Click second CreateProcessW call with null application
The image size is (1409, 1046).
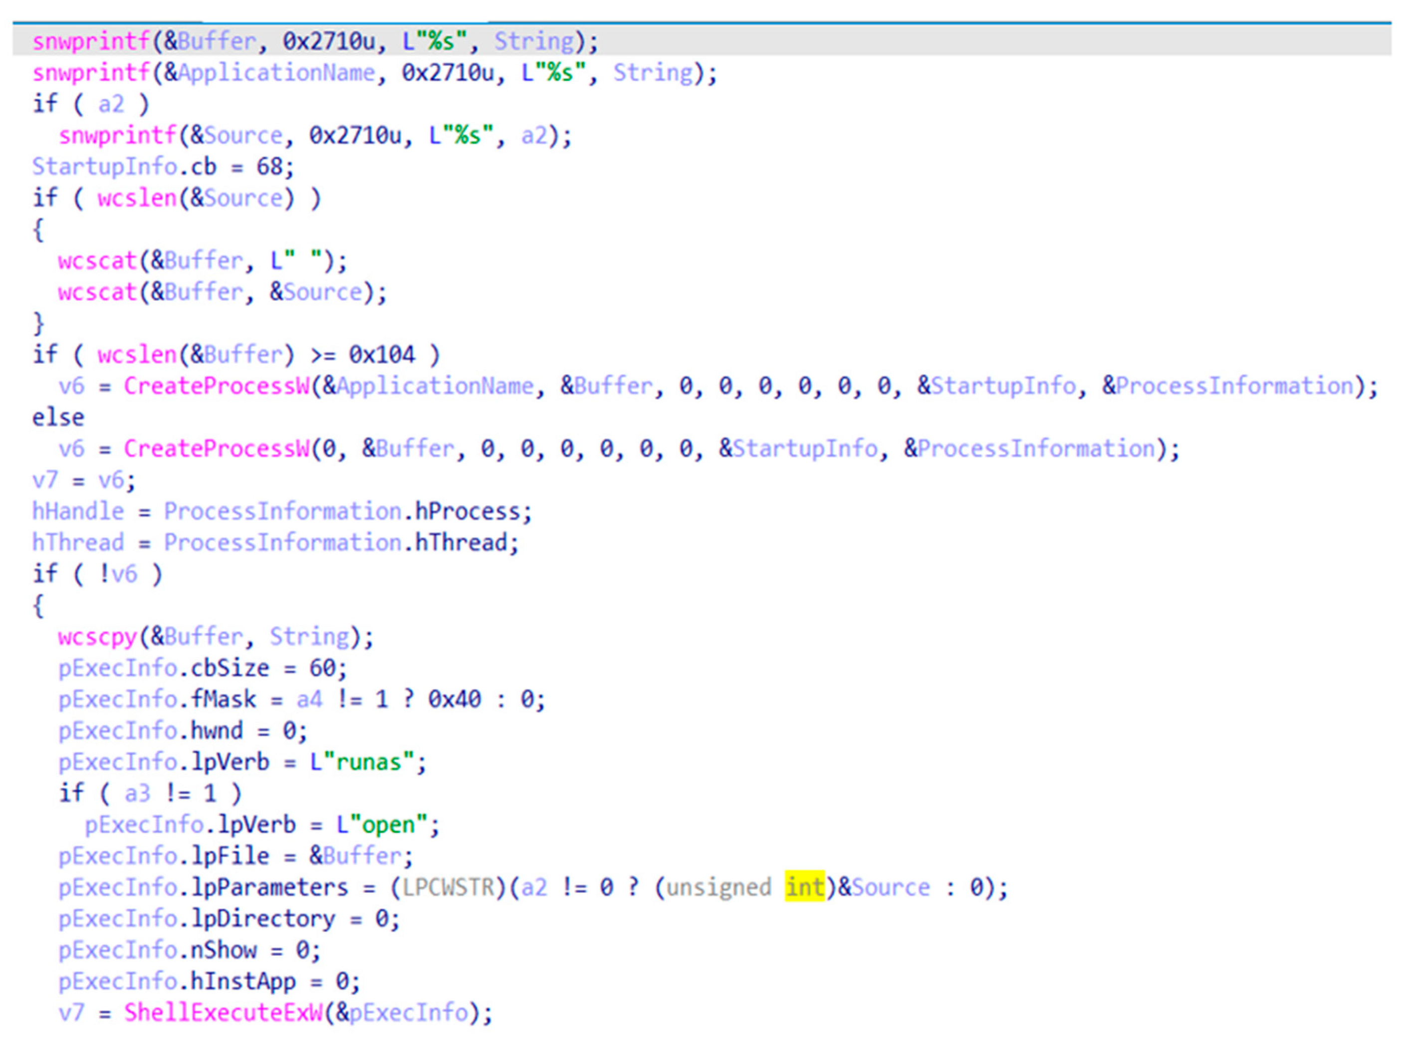(217, 449)
